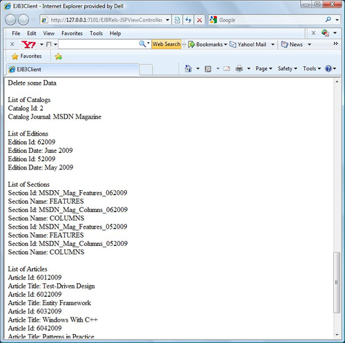Click the text 'Section Id: MSDN_Mag_Columns_052009'
345x343 pixels.
point(68,244)
